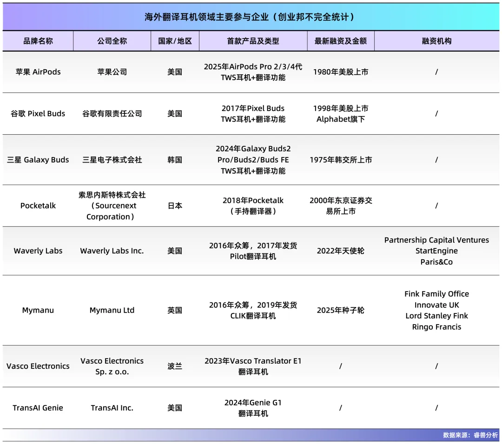The width and height of the screenshot is (502, 444).
Task: Click the 苹果 AirPods brand cell
Action: coord(38,72)
